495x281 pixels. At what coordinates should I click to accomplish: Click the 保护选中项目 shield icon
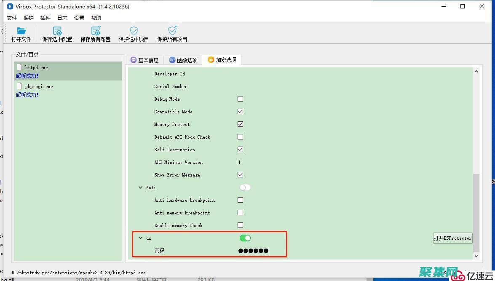[134, 31]
